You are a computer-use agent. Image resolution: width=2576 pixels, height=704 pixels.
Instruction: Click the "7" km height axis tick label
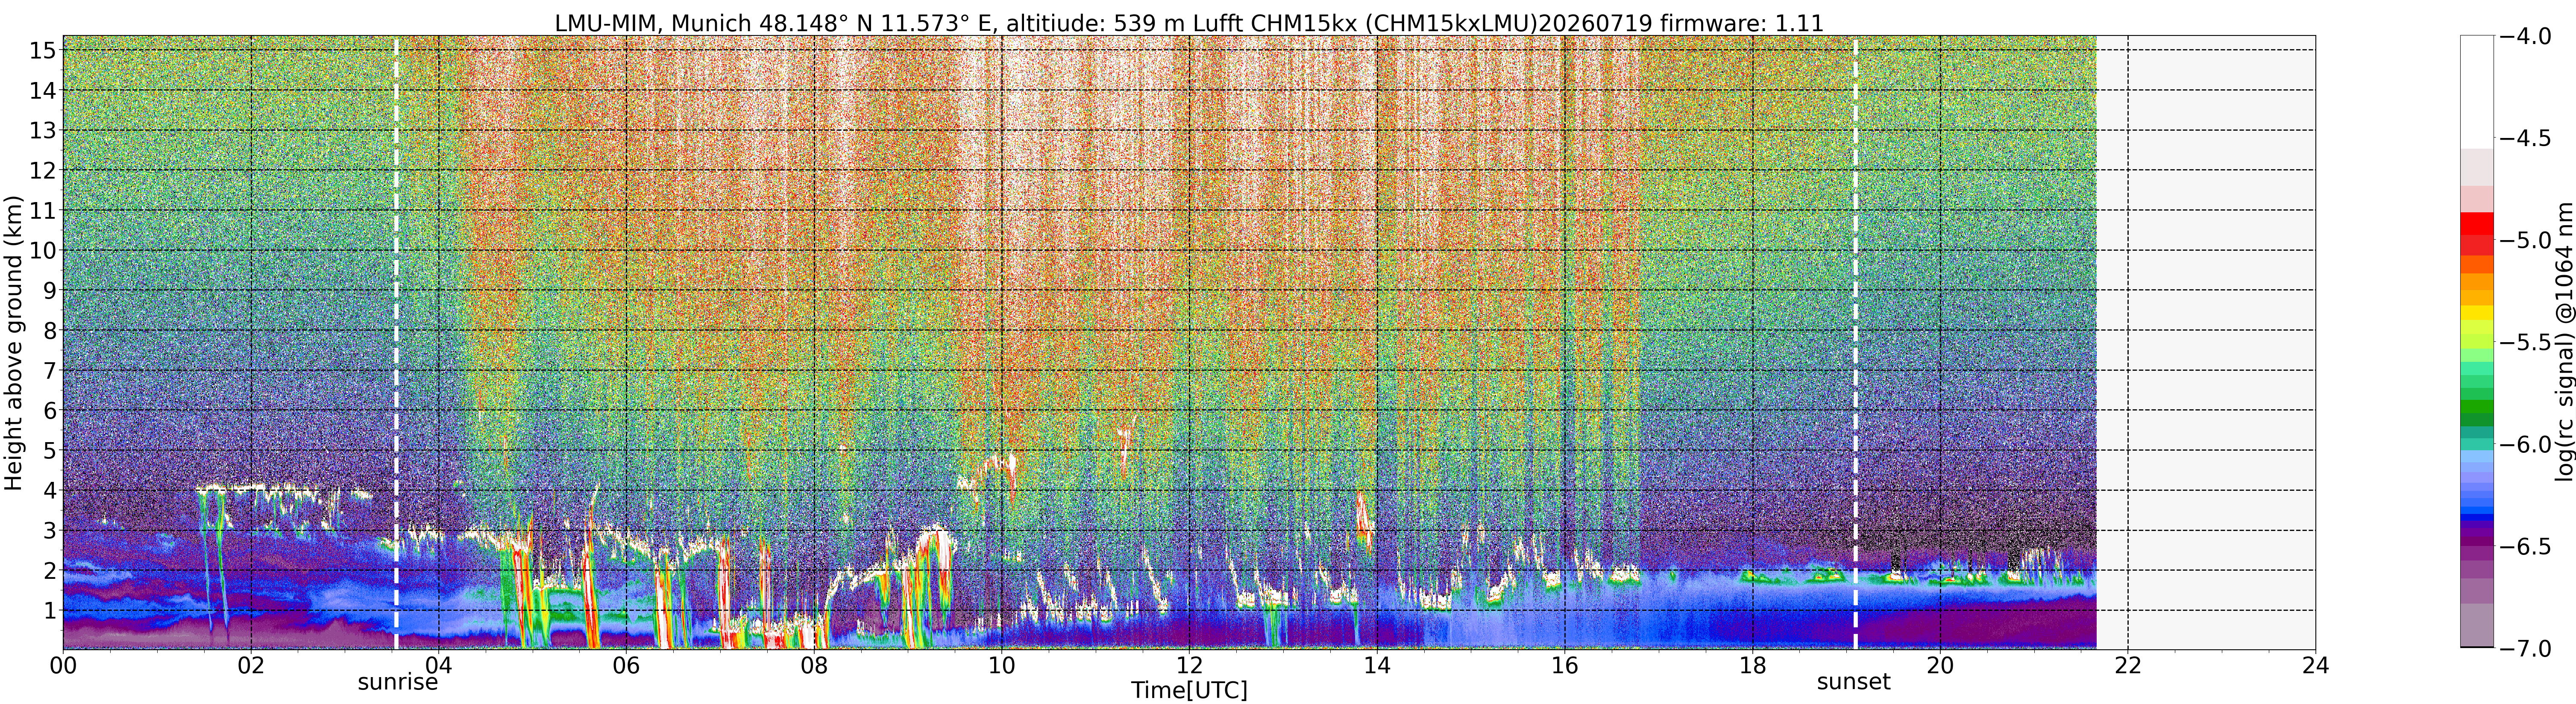[x=49, y=370]
